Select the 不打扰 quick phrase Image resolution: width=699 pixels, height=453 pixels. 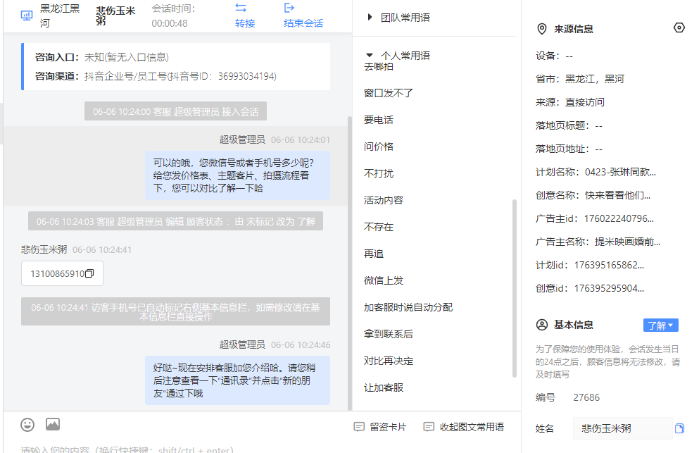click(x=379, y=173)
